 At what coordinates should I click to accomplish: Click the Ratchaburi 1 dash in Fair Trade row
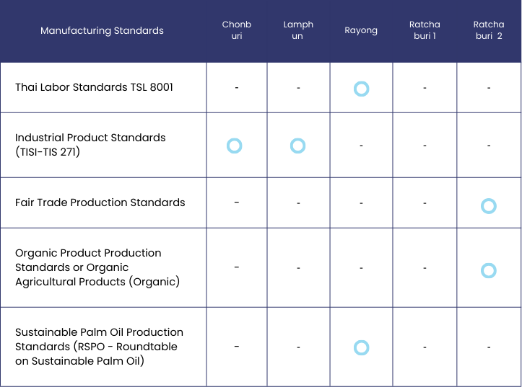(x=425, y=203)
